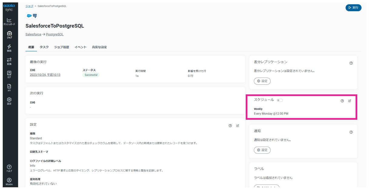
Task: Switch to the 概要 tab
Action: pyautogui.click(x=31, y=47)
